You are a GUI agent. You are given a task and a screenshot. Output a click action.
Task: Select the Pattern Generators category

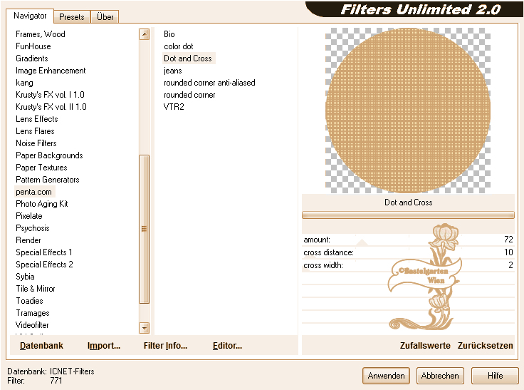(x=48, y=180)
